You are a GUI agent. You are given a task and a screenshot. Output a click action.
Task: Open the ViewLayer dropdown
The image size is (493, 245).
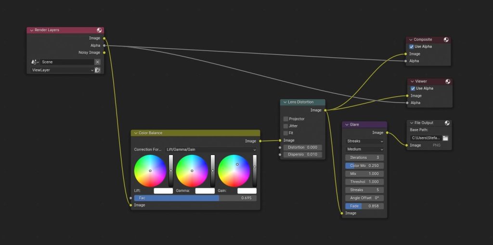(x=62, y=70)
